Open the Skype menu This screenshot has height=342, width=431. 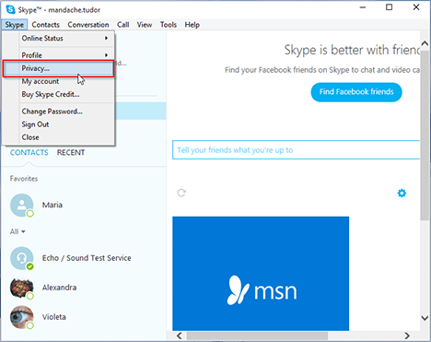pyautogui.click(x=15, y=25)
